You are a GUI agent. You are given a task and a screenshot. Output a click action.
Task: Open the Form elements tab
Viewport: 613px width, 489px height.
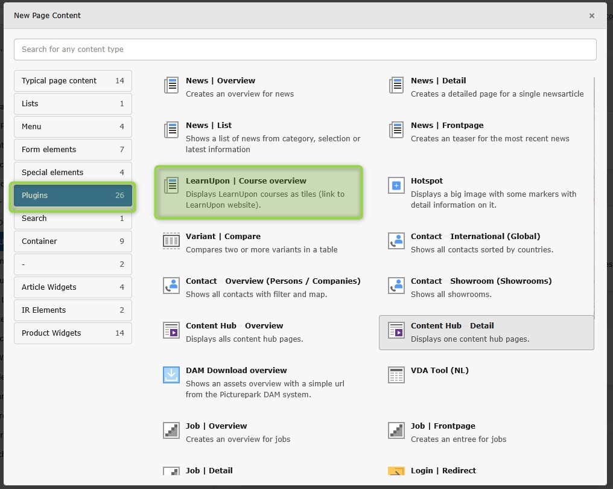click(x=73, y=150)
